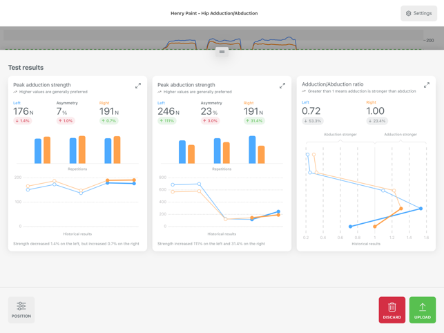The image size is (444, 333).
Task: Click the 53.3% left ratio decrease badge
Action: pos(313,121)
